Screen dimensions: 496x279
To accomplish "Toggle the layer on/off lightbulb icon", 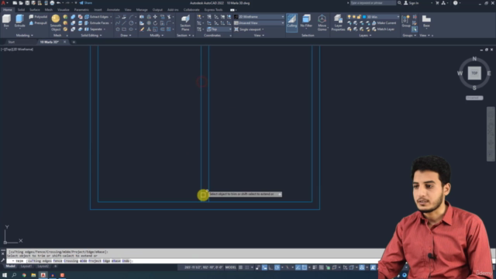I will pyautogui.click(x=350, y=17).
